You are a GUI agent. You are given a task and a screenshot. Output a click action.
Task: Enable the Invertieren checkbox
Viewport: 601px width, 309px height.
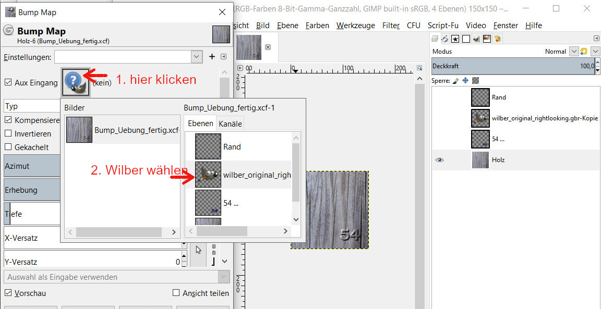tap(8, 133)
